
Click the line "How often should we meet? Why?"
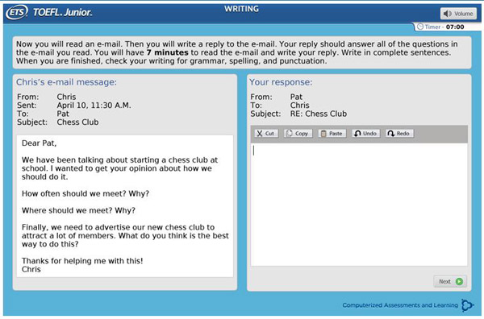coord(86,193)
